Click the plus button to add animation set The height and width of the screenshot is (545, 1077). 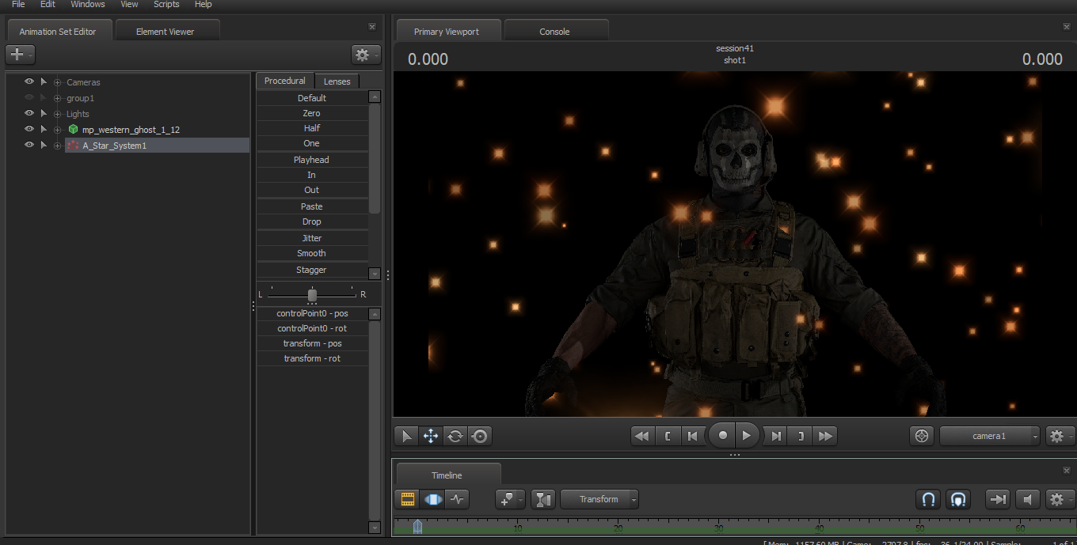click(20, 55)
